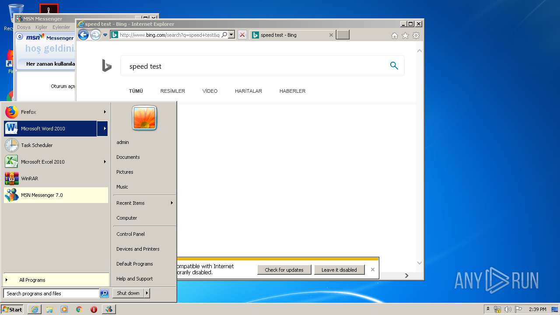Open address bar autocomplete dropdown arrow

[x=231, y=35]
